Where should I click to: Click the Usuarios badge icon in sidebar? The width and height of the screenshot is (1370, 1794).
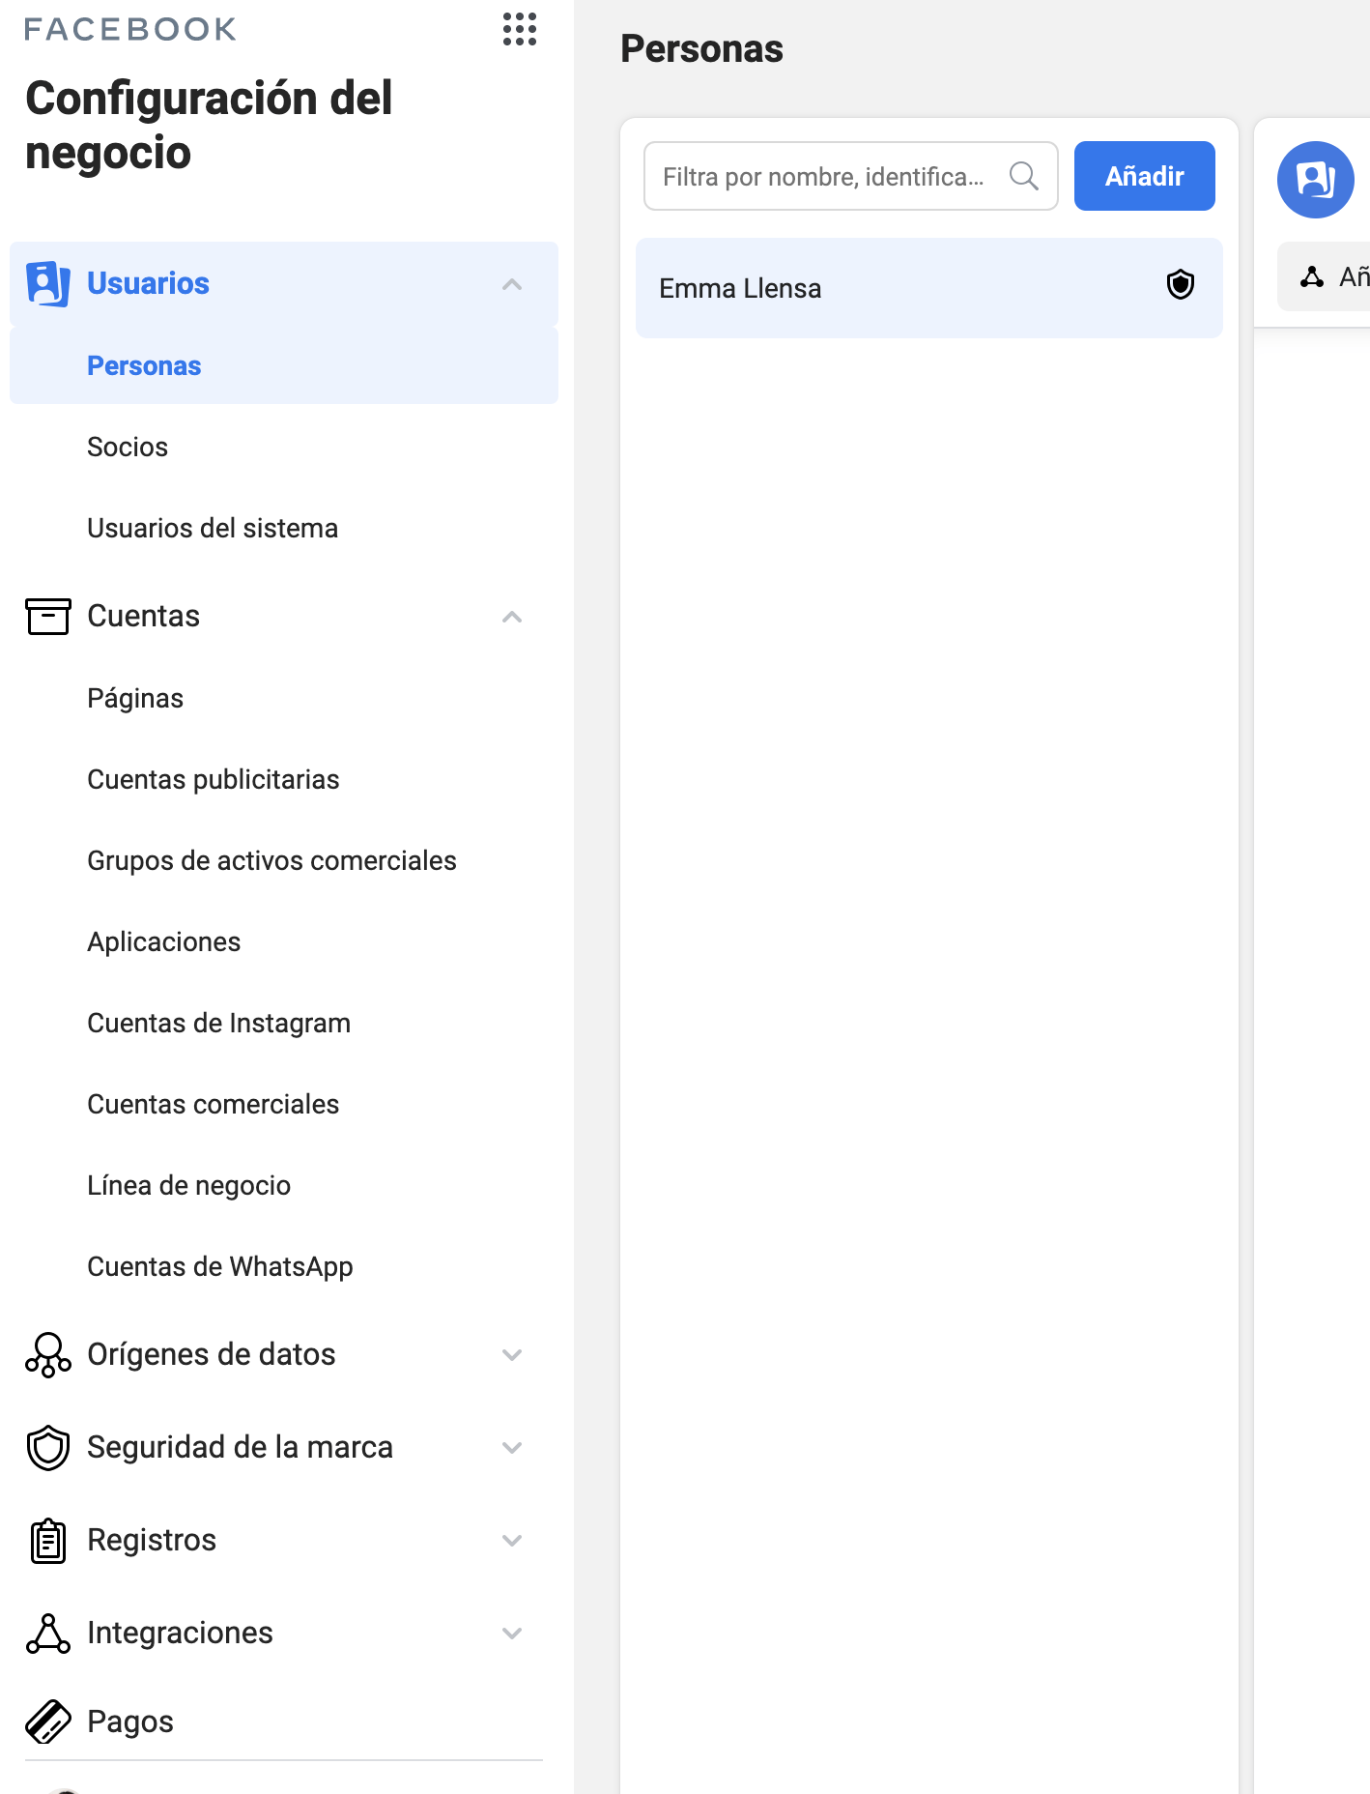pos(48,283)
